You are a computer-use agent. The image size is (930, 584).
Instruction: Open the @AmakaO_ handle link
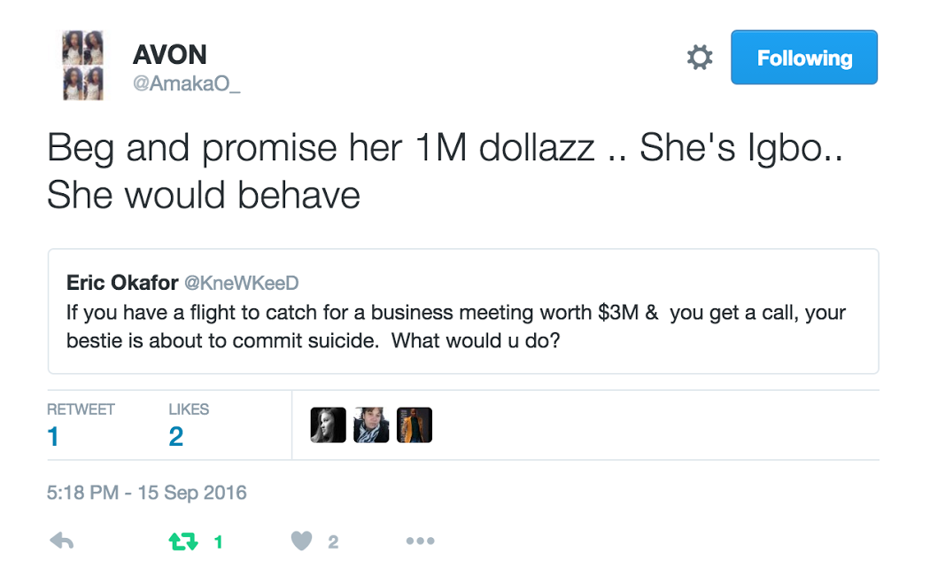pos(186,84)
